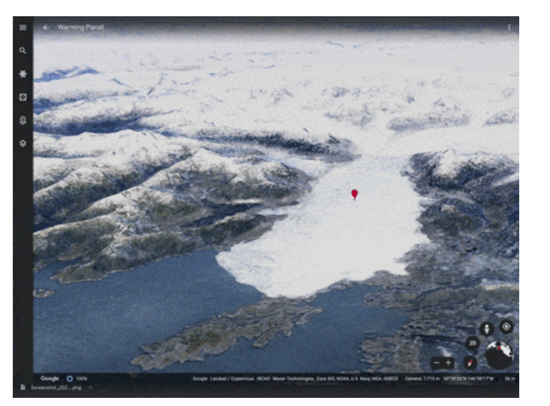
Task: Click the Warming Planet title
Action: point(80,27)
